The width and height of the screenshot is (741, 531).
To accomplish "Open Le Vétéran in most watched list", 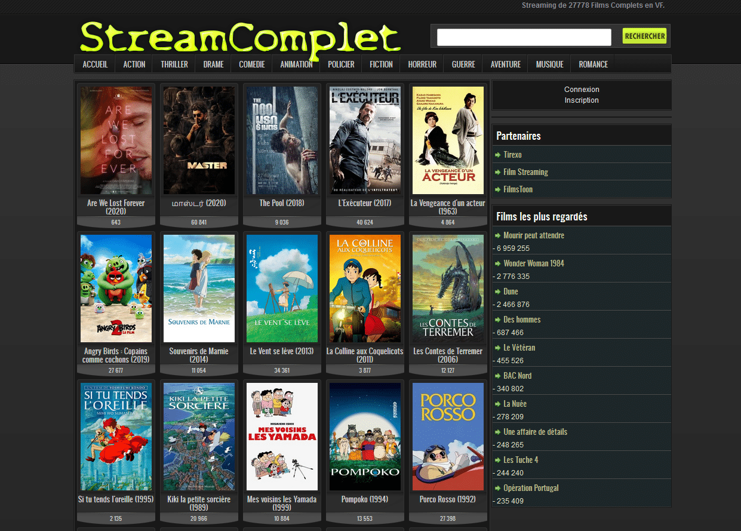I will point(519,348).
